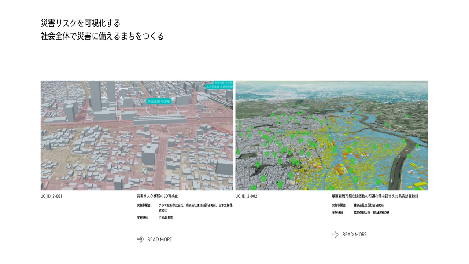The image size is (469, 264).
Task: Click the subheading 社会全体で災害に備えるまちをつくる
Action: coord(102,36)
